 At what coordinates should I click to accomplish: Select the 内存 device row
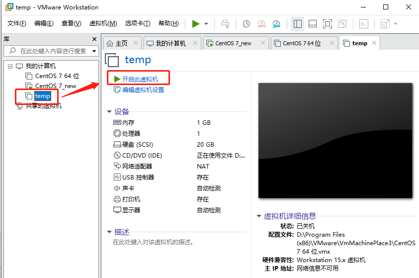pyautogui.click(x=179, y=123)
